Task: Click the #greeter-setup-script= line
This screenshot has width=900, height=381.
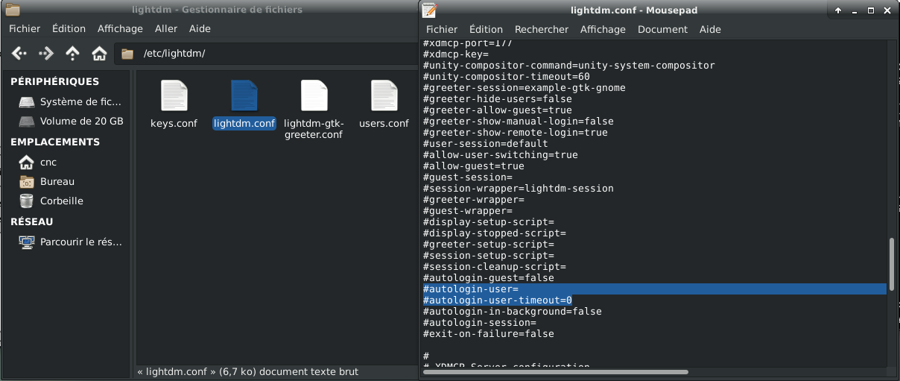Action: pos(488,244)
